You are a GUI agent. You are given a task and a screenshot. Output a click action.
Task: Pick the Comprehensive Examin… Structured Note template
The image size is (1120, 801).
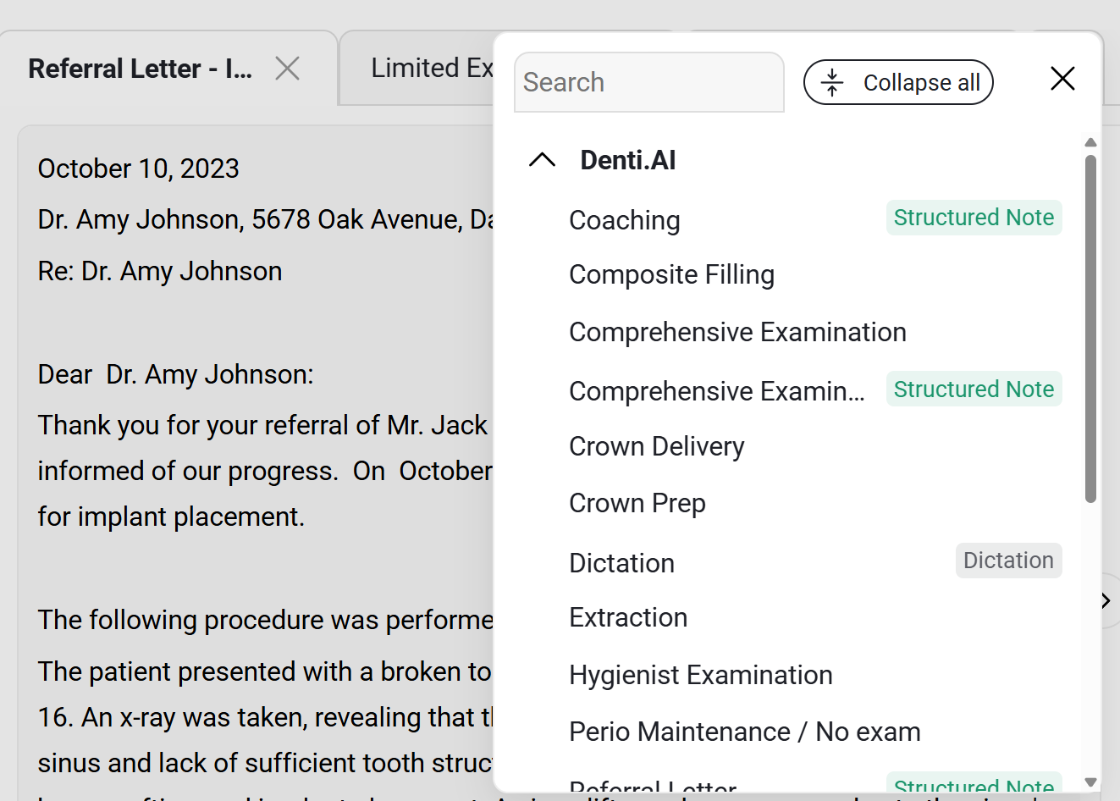tap(716, 391)
